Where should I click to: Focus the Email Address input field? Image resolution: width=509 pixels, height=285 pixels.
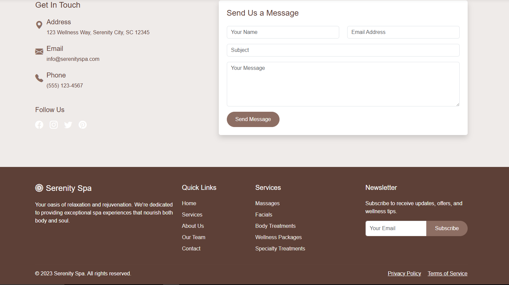(x=403, y=32)
